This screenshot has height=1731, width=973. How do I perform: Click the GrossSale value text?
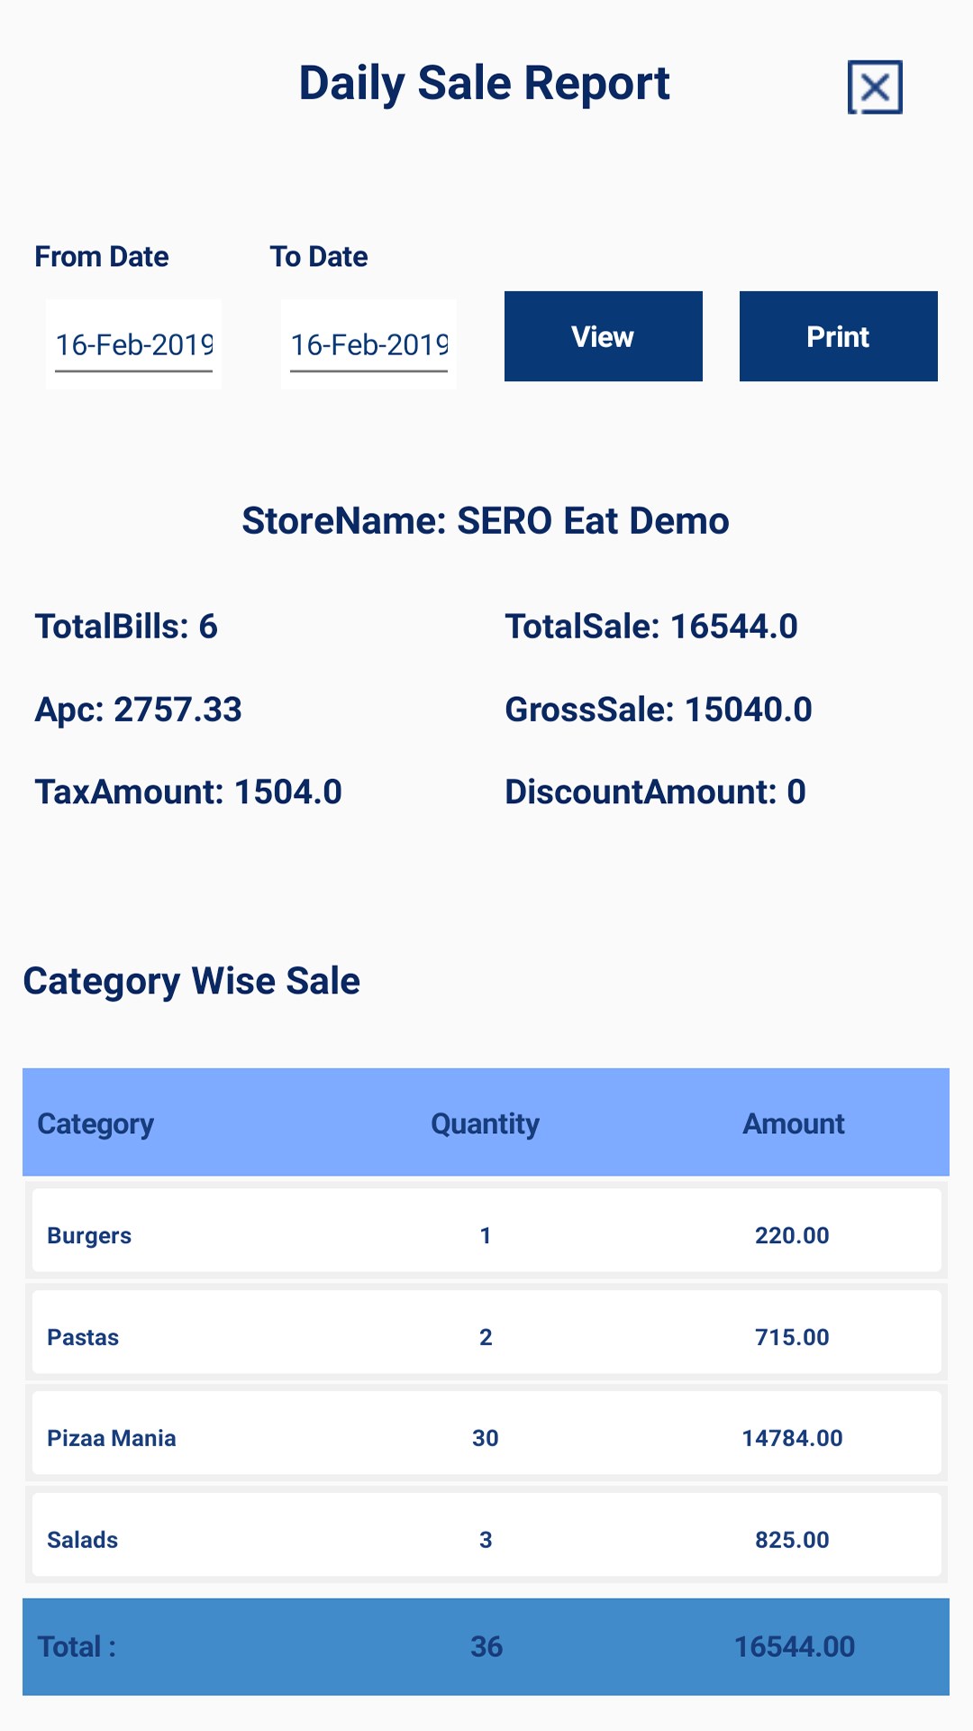658,710
